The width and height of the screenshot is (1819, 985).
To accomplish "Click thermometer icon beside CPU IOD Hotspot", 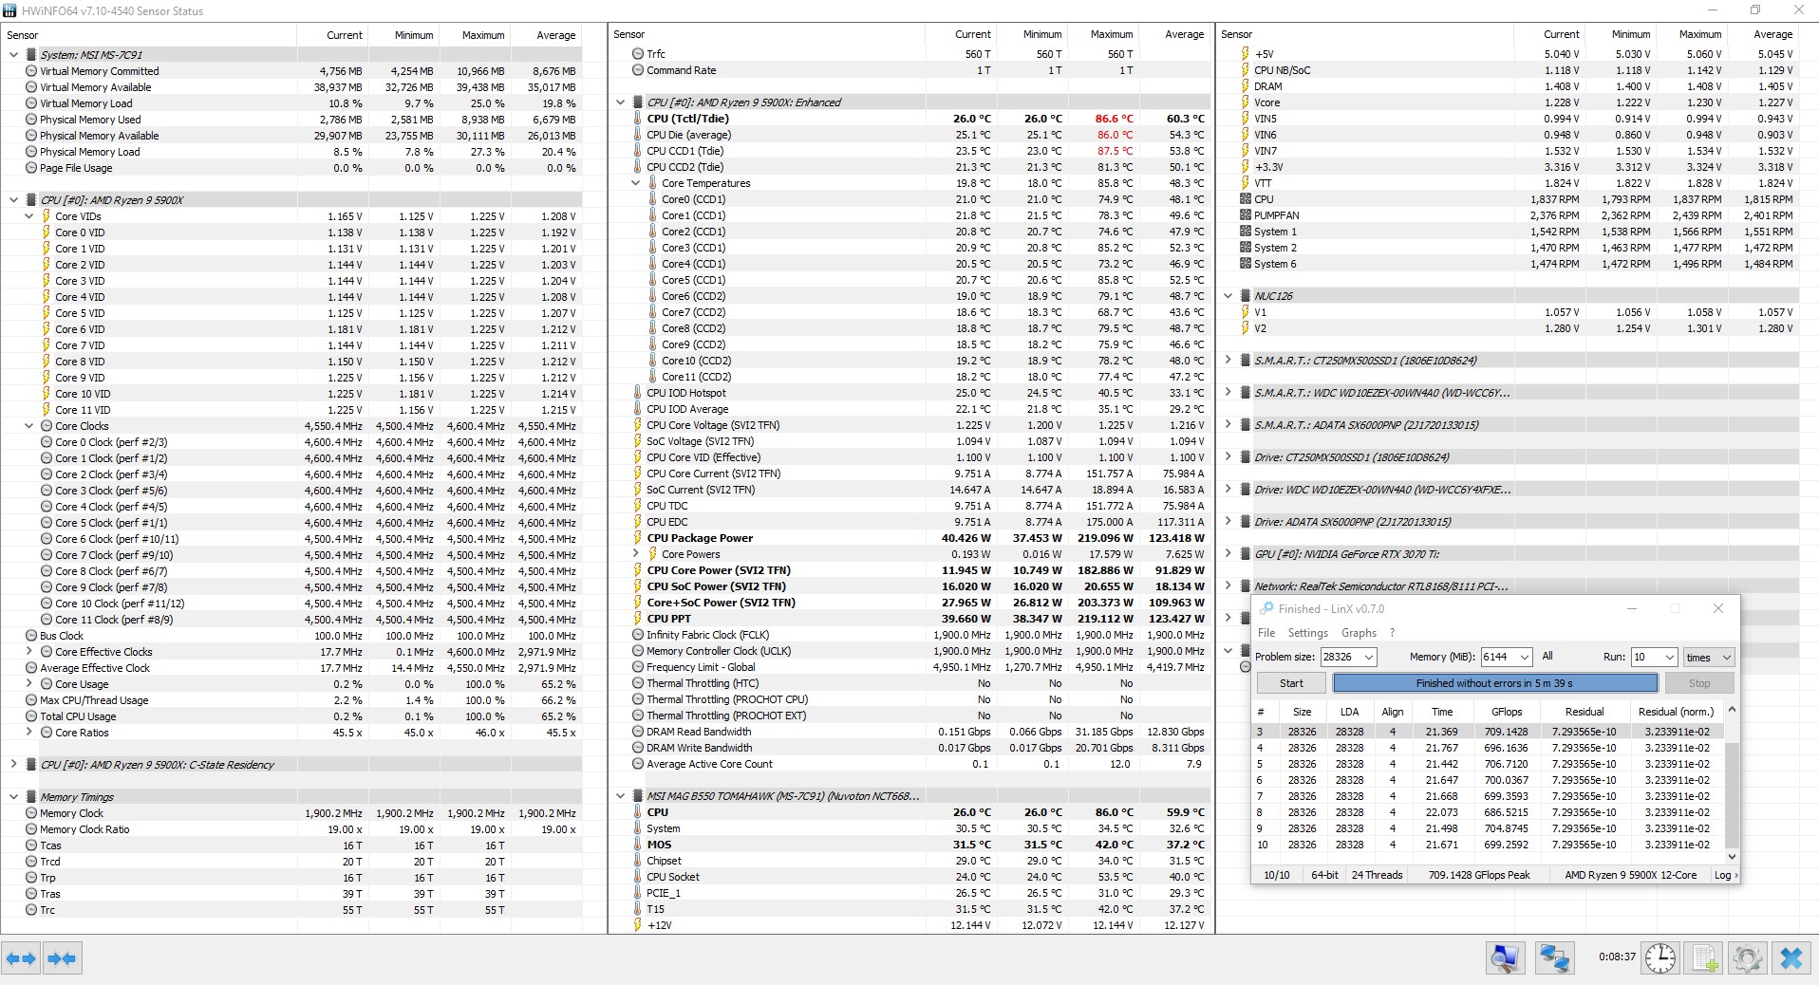I will point(638,393).
